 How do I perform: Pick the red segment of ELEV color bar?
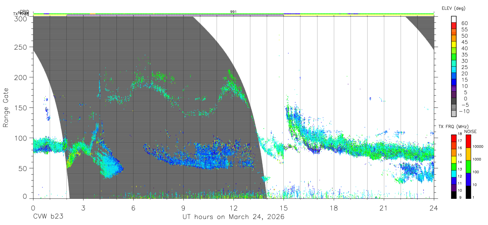coord(454,25)
